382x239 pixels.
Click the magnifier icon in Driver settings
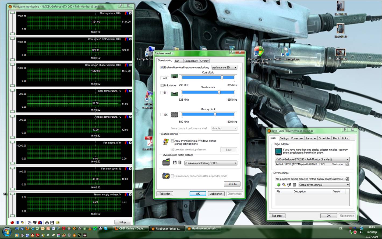click(x=284, y=185)
